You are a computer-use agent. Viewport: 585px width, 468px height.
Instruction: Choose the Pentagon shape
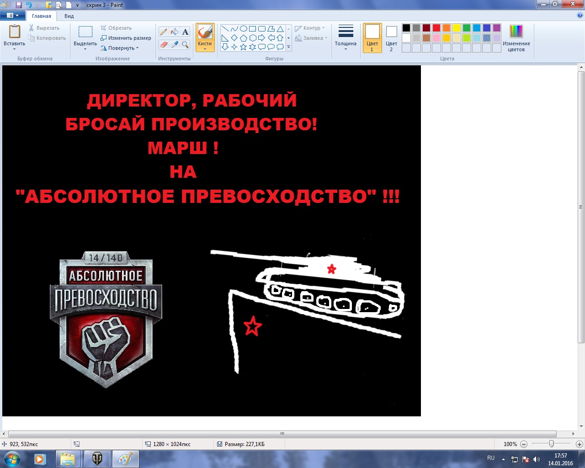coord(243,38)
